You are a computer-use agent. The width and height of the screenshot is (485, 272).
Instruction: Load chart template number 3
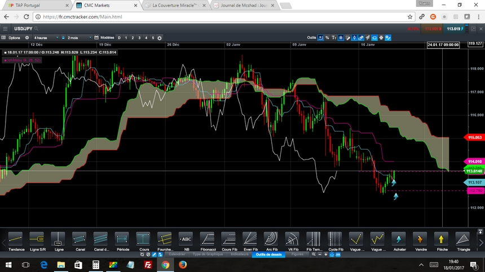click(139, 38)
